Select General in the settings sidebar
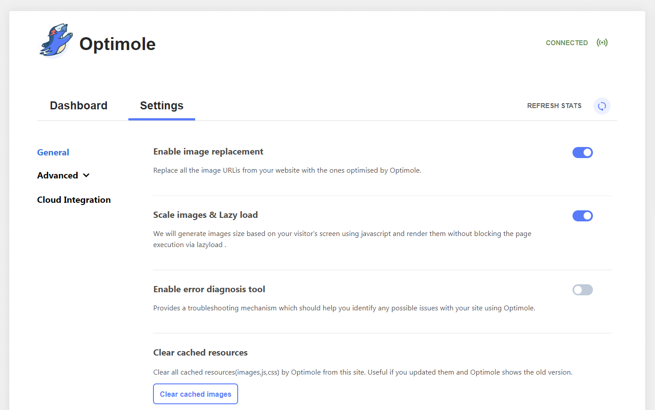Image resolution: width=655 pixels, height=410 pixels. click(53, 152)
